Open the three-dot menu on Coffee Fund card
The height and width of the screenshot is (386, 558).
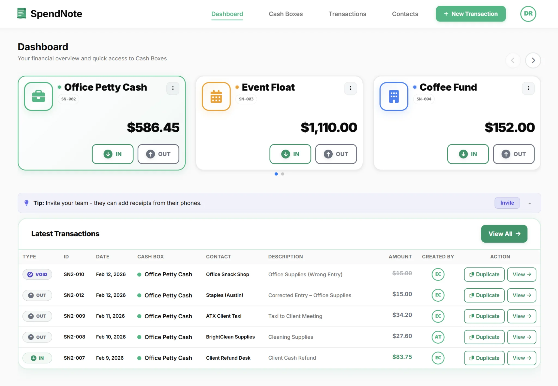coord(528,88)
